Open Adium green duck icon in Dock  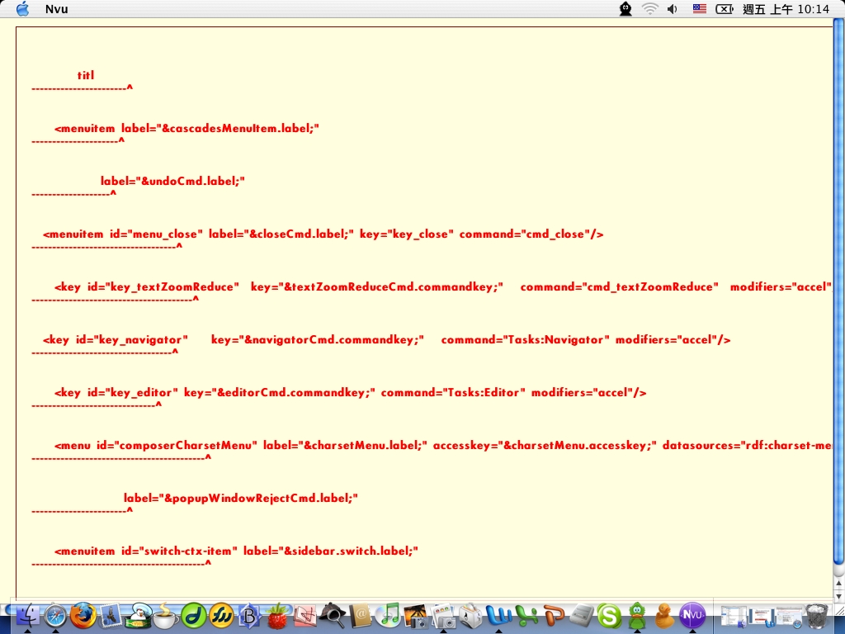[x=636, y=615]
